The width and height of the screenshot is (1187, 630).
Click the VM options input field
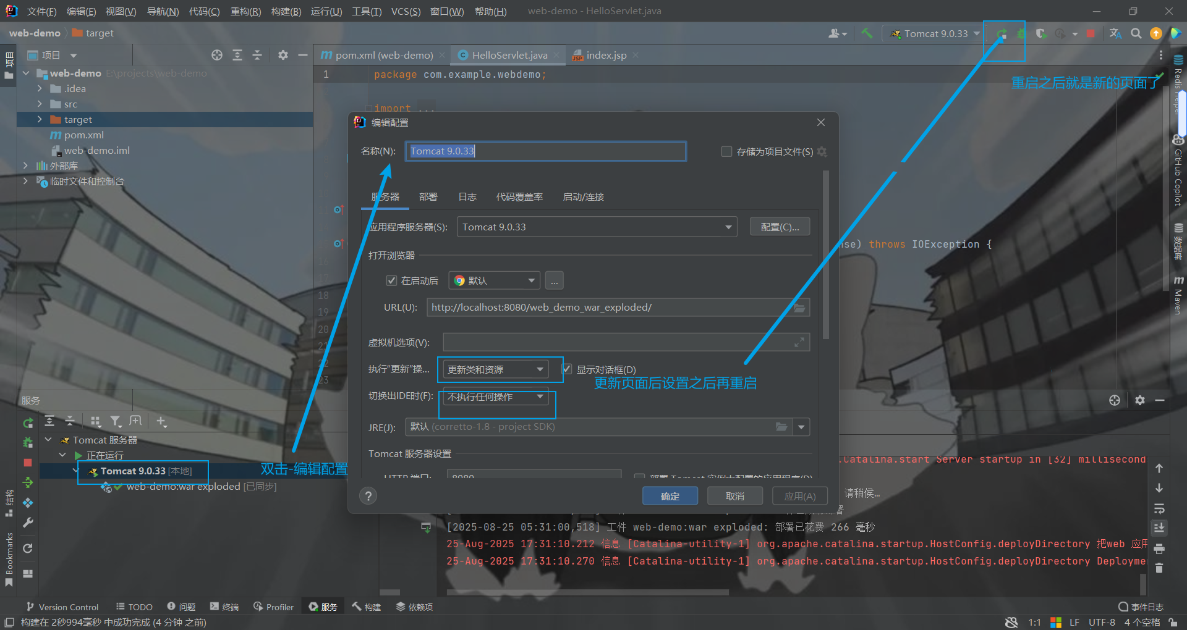[x=626, y=342]
